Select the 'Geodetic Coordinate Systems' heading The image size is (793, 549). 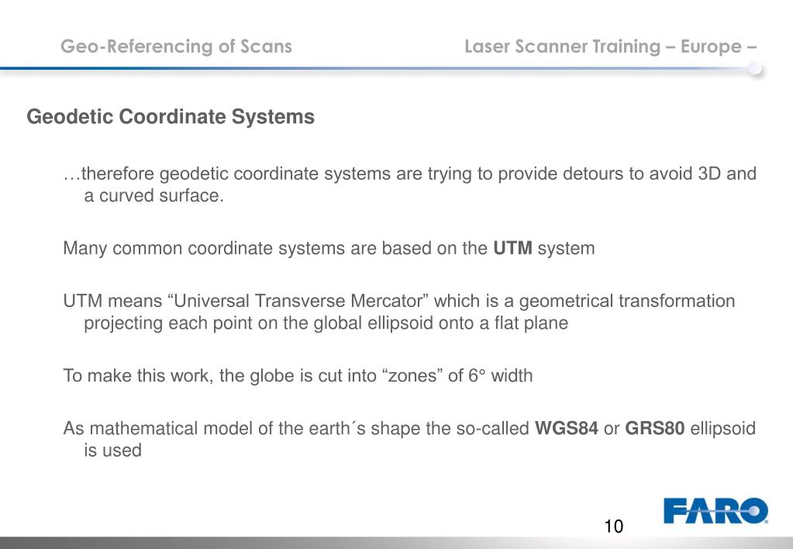pos(171,117)
